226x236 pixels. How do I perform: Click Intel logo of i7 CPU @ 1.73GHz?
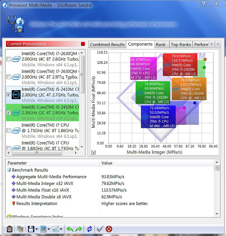16,130
